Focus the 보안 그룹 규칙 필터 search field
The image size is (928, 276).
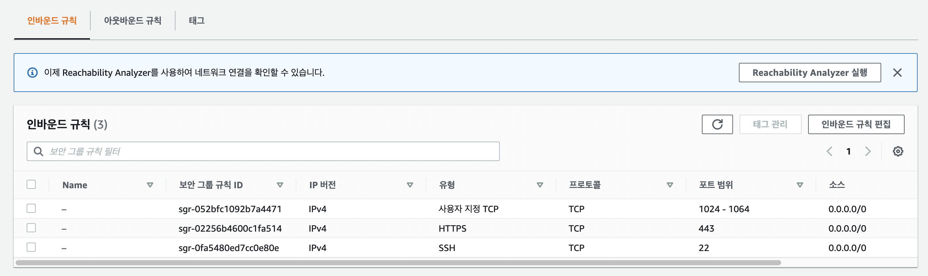263,151
